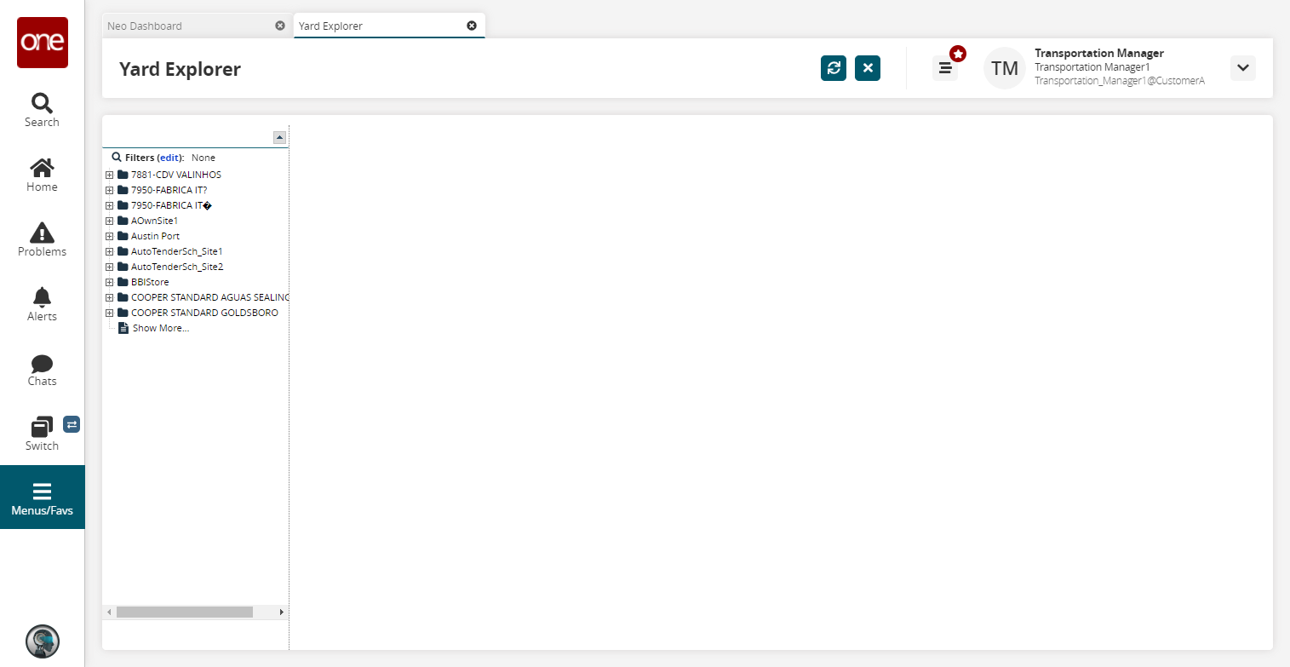The height and width of the screenshot is (667, 1290).
Task: Select the Austin Port site
Action: tap(156, 236)
